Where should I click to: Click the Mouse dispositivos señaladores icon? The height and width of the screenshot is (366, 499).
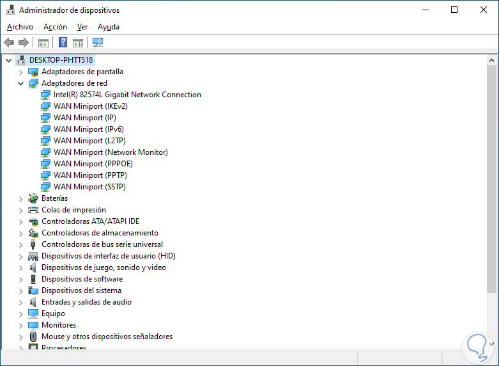click(33, 337)
